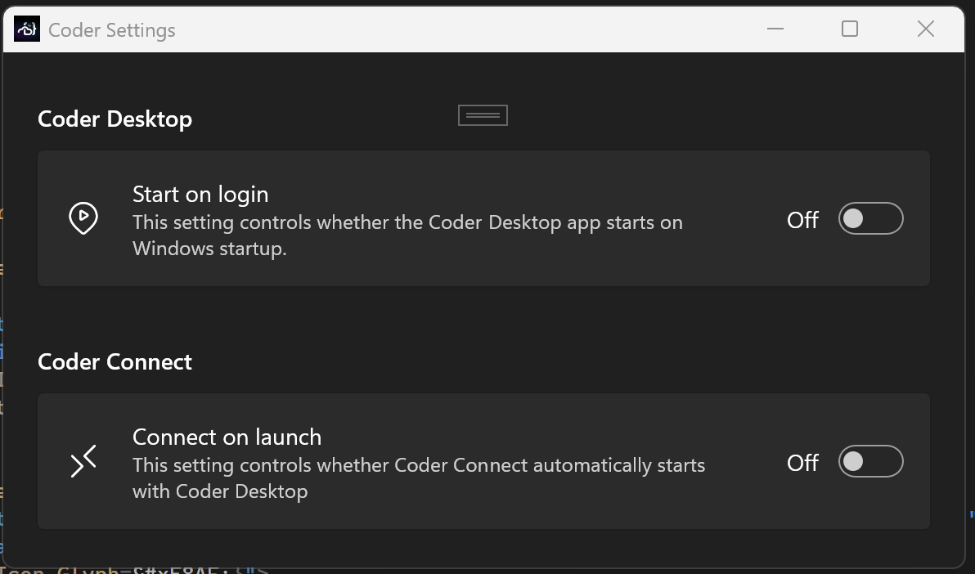Maximize the Coder Settings window
The image size is (975, 574).
[x=849, y=29]
